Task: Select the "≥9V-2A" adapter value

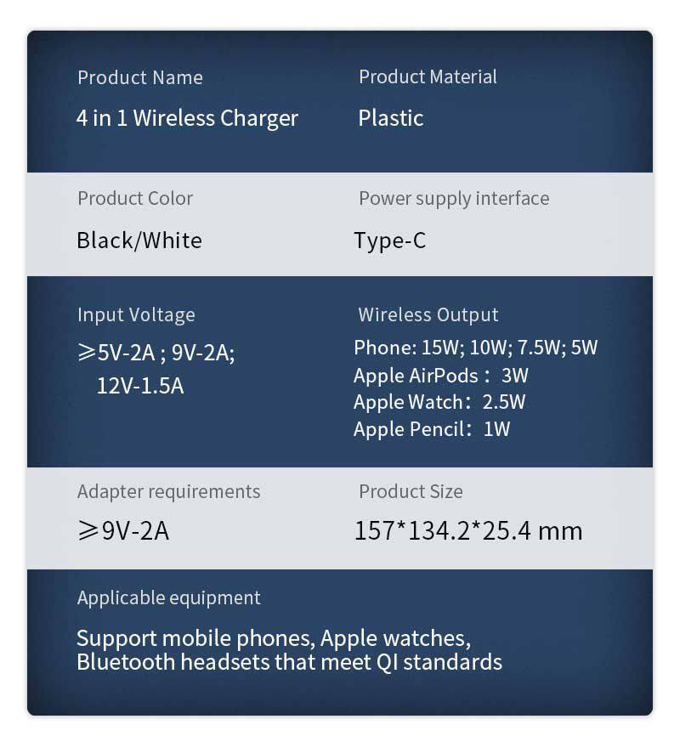Action: point(123,531)
